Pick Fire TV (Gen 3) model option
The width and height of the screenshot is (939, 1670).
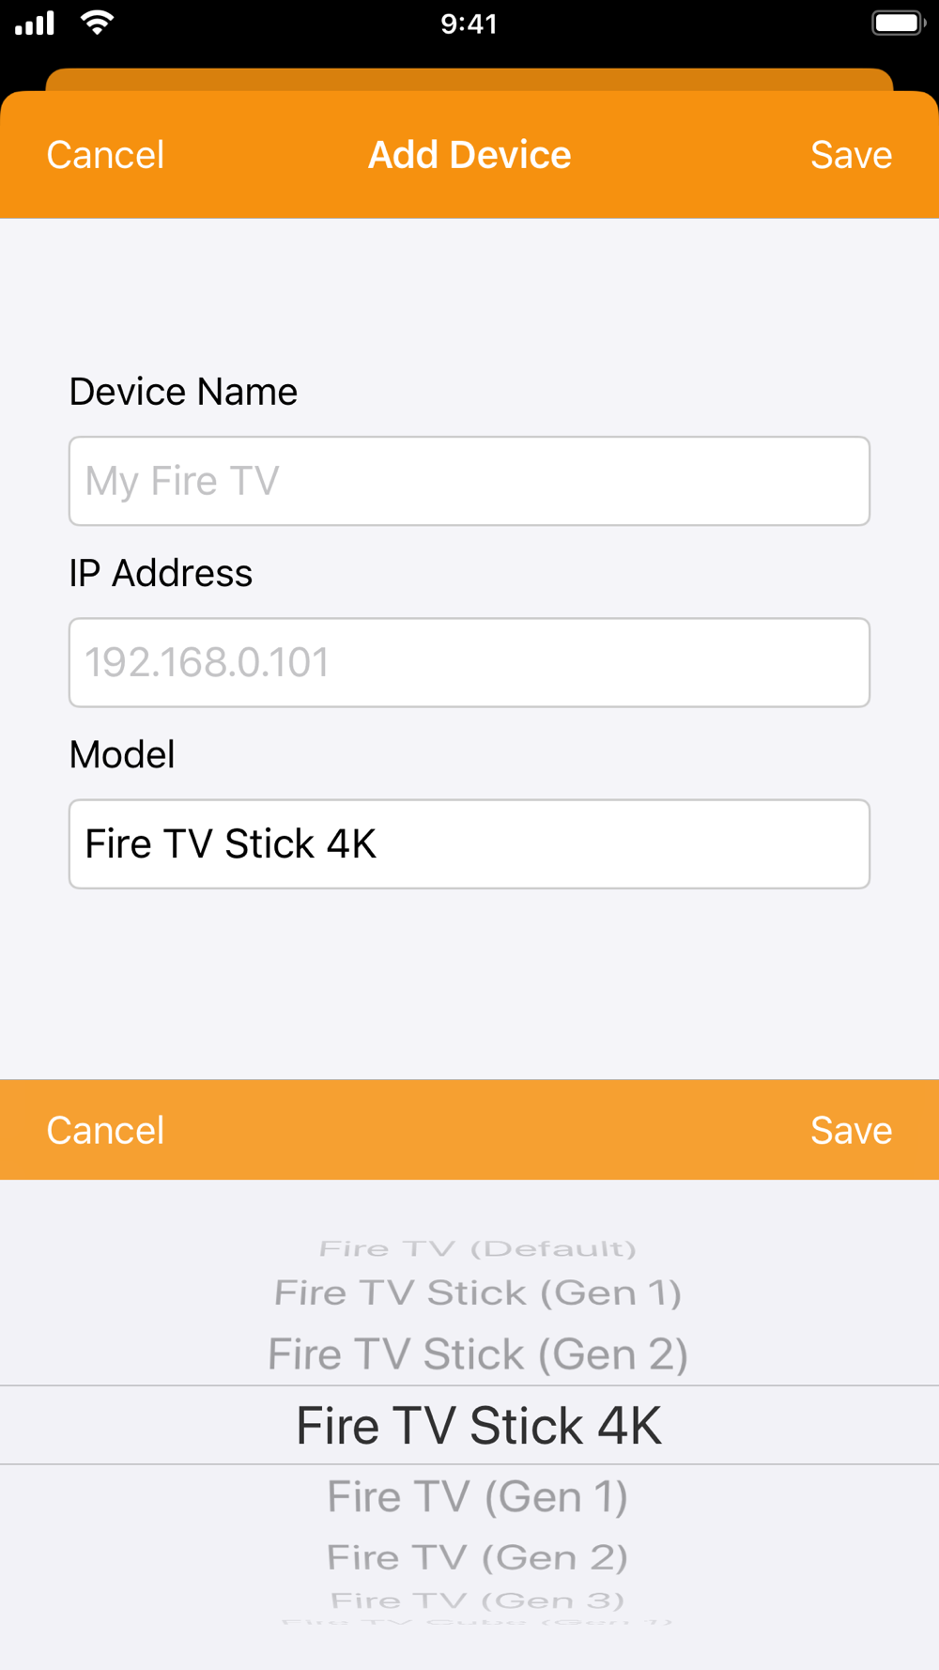(478, 1600)
